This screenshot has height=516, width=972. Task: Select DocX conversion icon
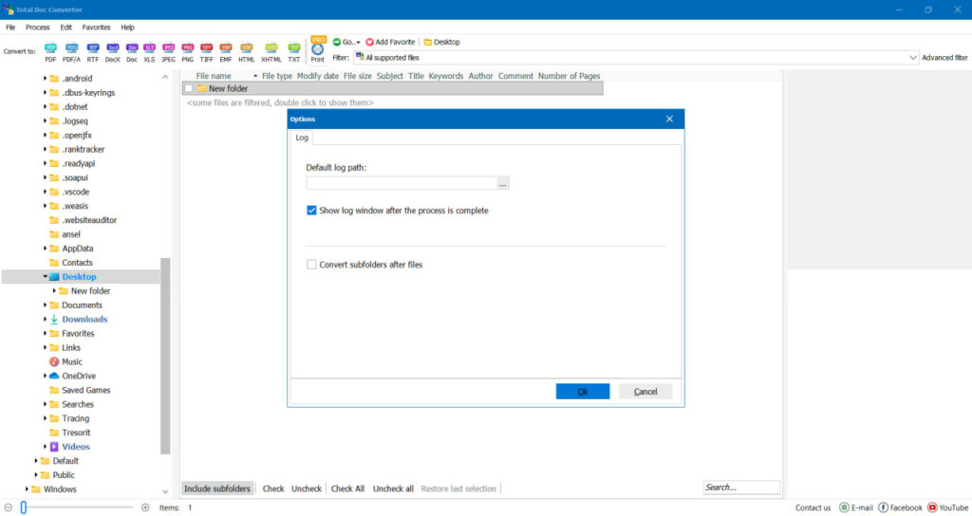pos(112,52)
